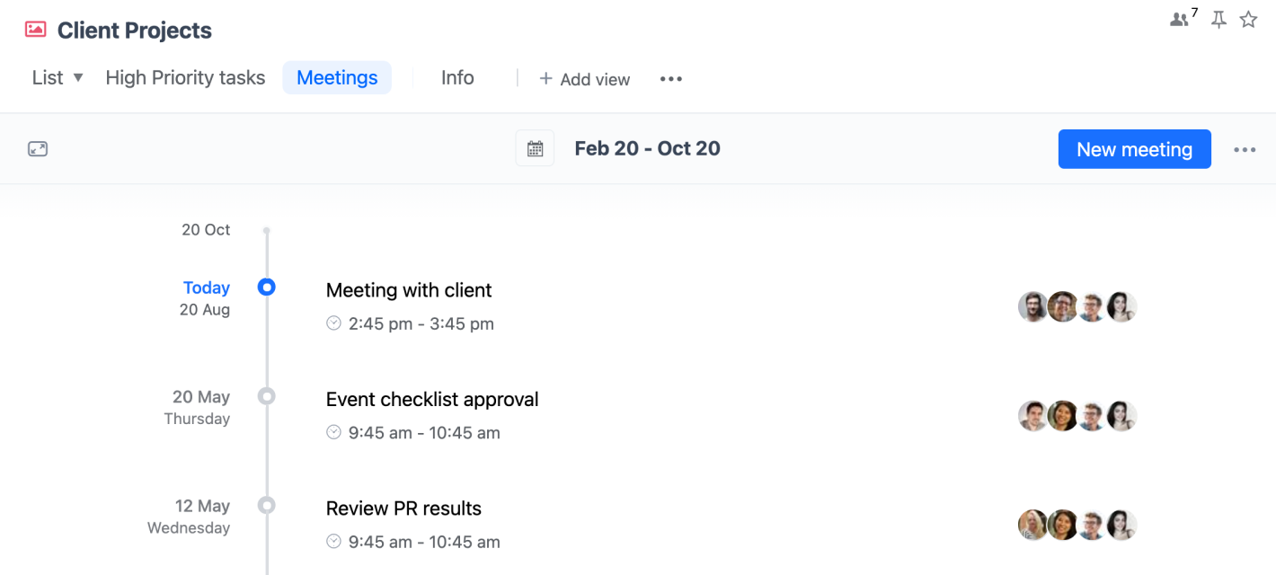Open the Meeting with client entry

(x=409, y=290)
